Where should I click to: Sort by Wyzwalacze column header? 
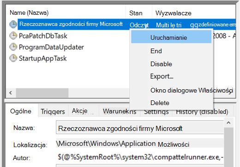(174, 13)
